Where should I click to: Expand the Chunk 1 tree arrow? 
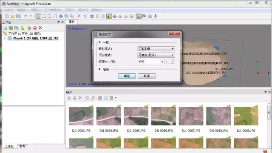coord(5,38)
